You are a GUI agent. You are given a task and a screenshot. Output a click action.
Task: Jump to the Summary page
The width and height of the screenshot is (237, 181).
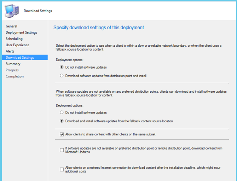[x=13, y=64]
